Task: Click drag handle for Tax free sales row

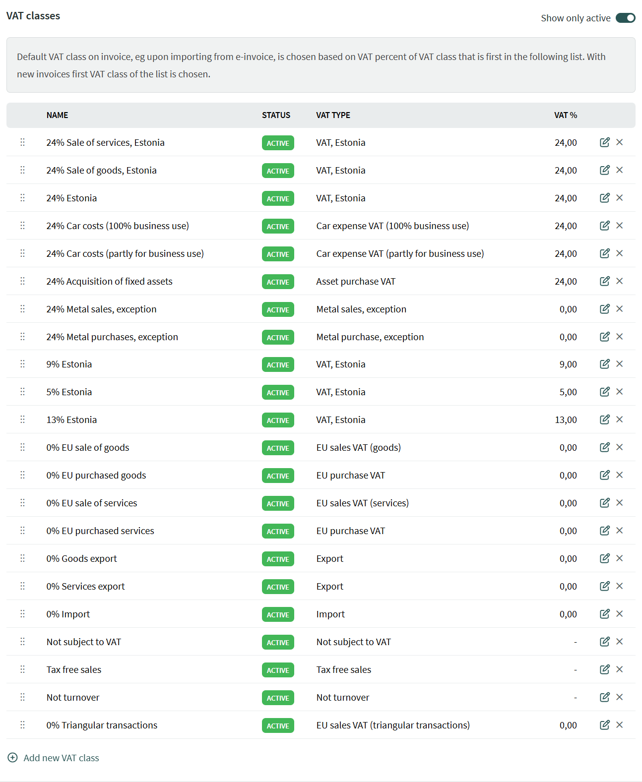Action: (x=22, y=669)
